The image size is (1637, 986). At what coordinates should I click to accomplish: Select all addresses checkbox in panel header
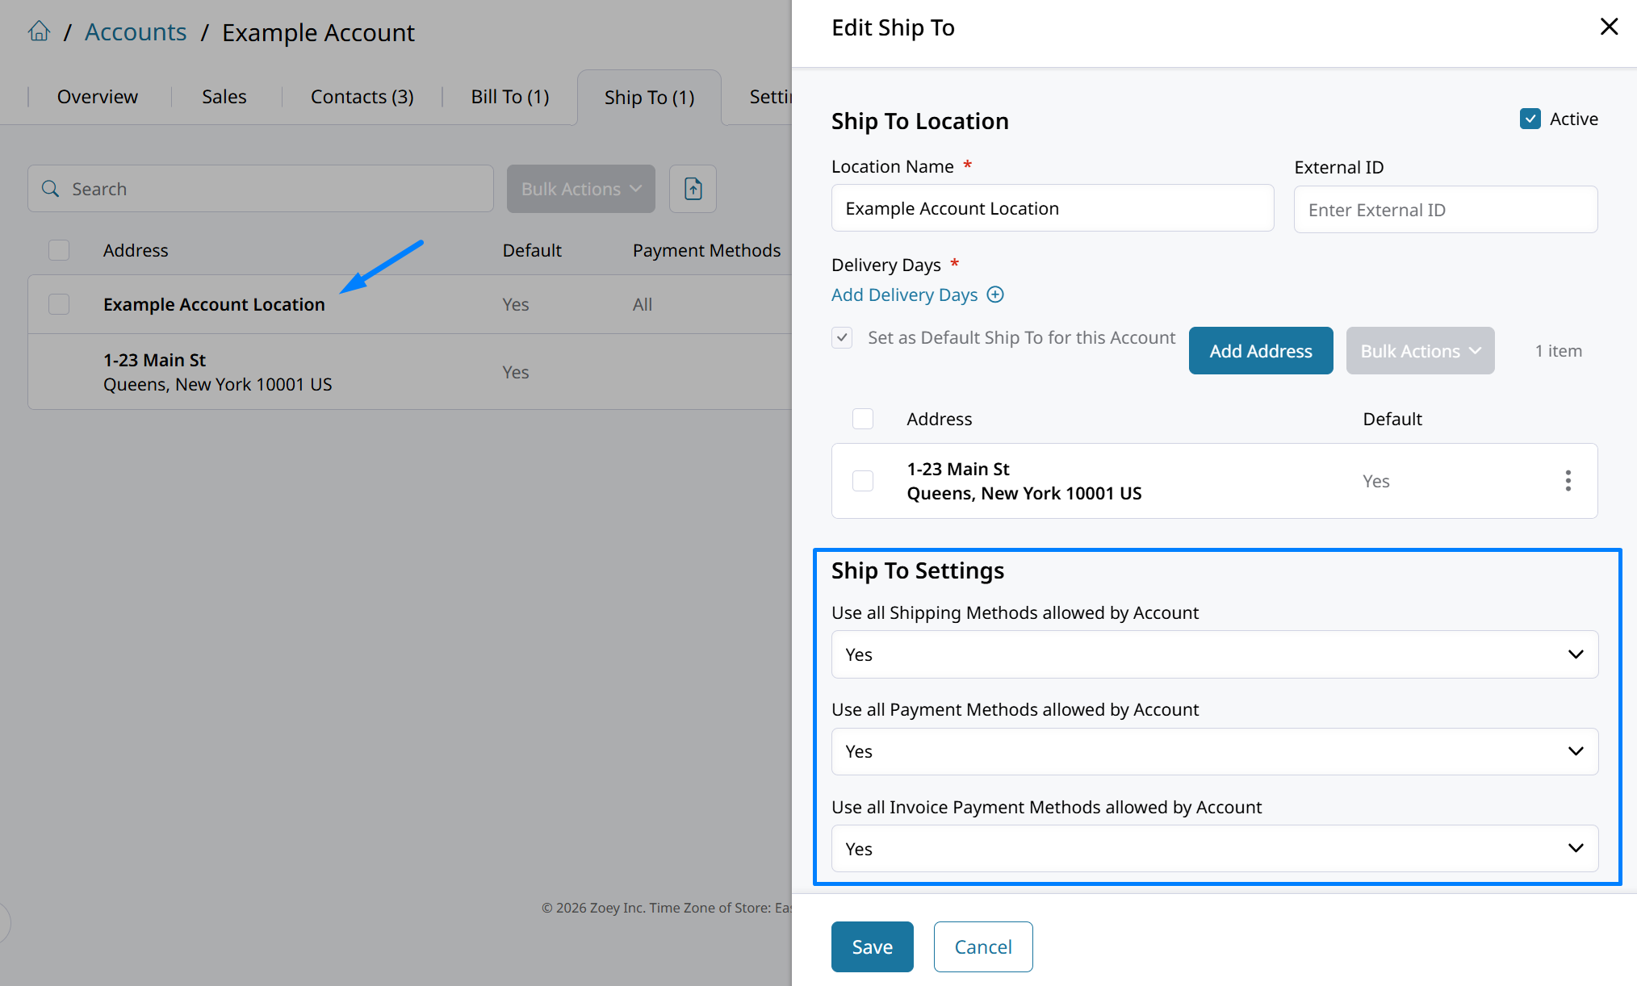(863, 419)
